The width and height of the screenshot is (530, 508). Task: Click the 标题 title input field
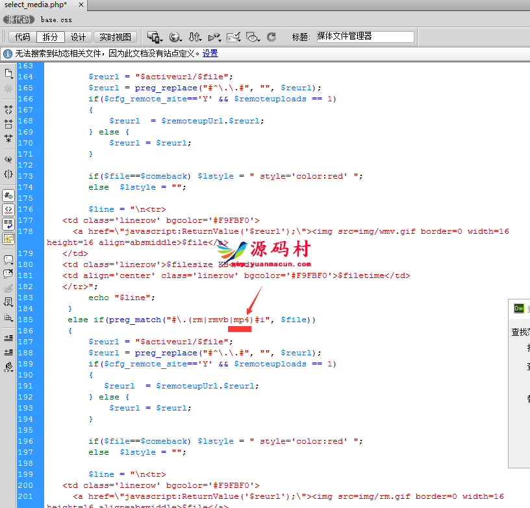(364, 37)
